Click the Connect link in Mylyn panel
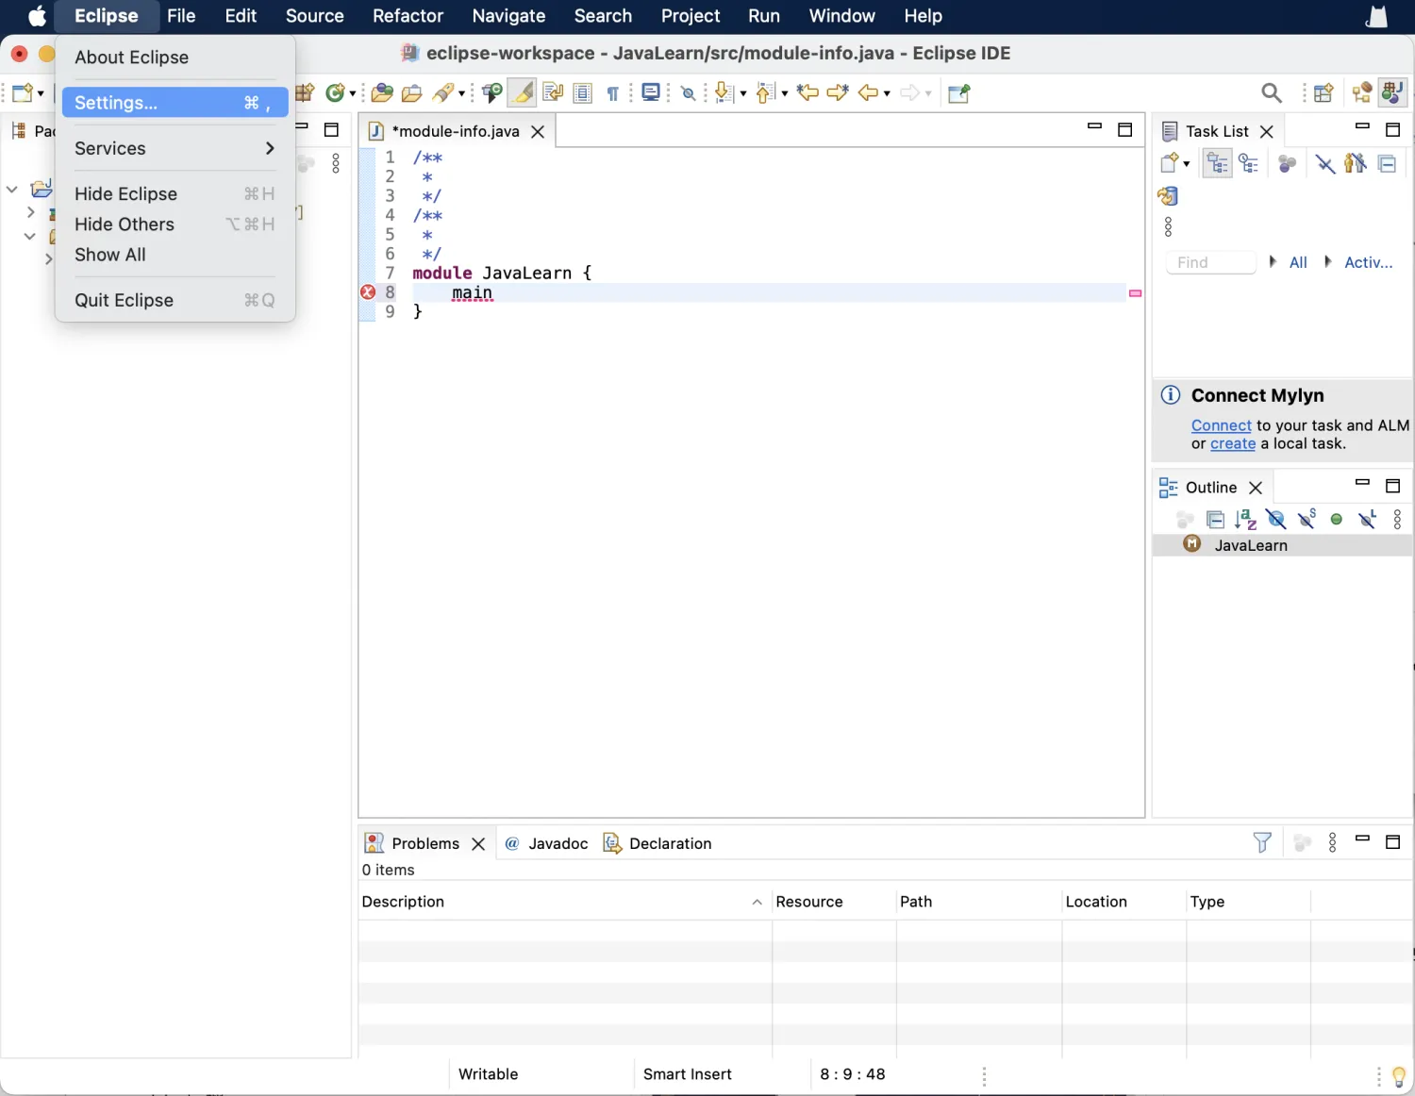The width and height of the screenshot is (1415, 1096). (1221, 425)
